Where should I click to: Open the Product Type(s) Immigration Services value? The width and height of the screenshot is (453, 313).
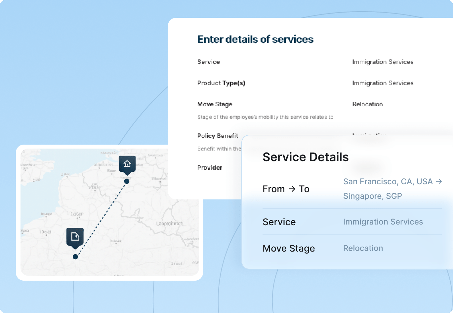[383, 83]
